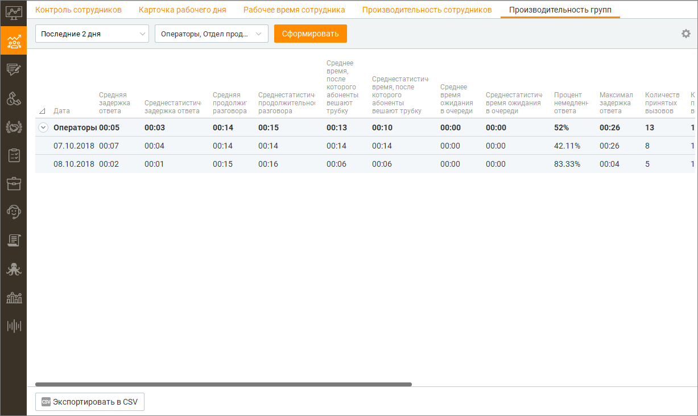This screenshot has height=416, width=698.
Task: Open the clipboard checklist sidebar icon
Action: (13, 155)
